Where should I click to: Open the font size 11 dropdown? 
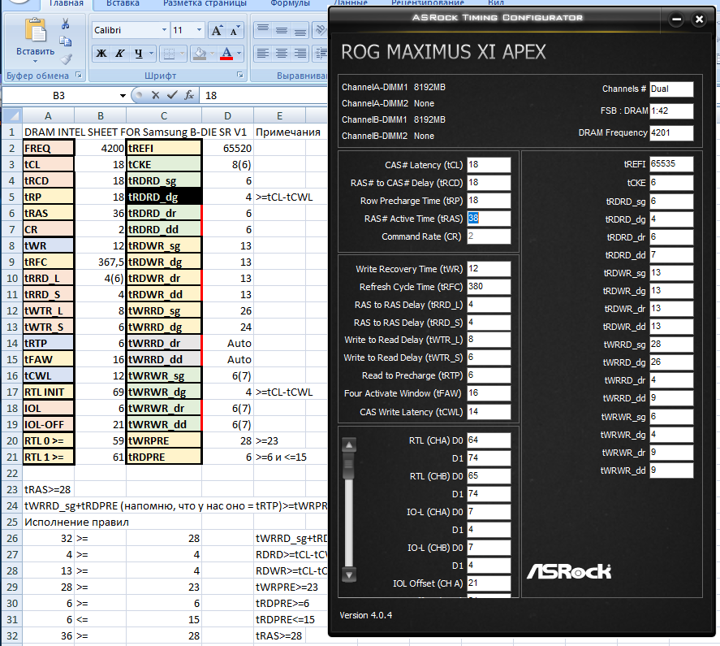point(199,30)
